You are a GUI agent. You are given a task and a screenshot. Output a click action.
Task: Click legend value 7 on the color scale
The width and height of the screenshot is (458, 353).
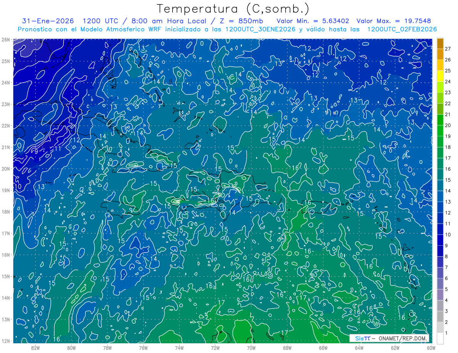pos(447,267)
